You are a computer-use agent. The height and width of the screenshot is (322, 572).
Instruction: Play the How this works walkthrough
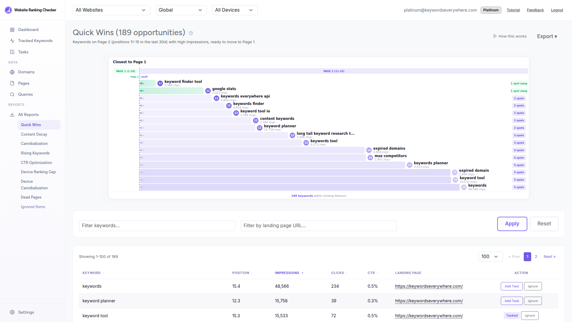point(509,36)
